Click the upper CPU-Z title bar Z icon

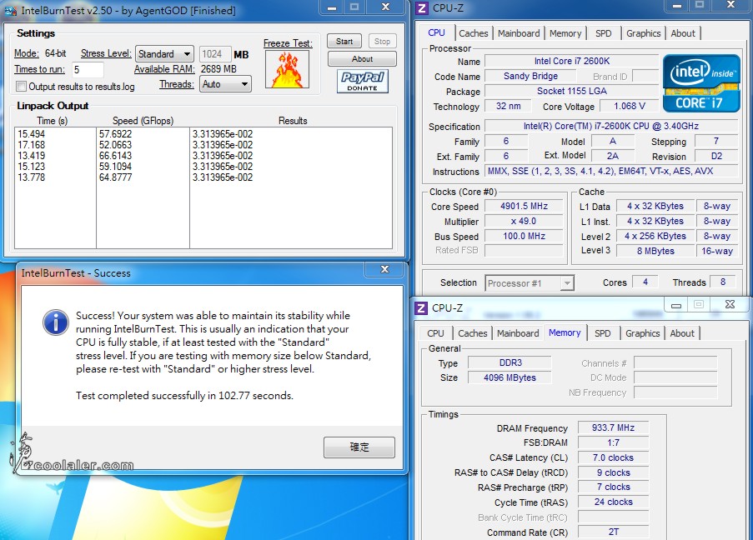point(421,8)
